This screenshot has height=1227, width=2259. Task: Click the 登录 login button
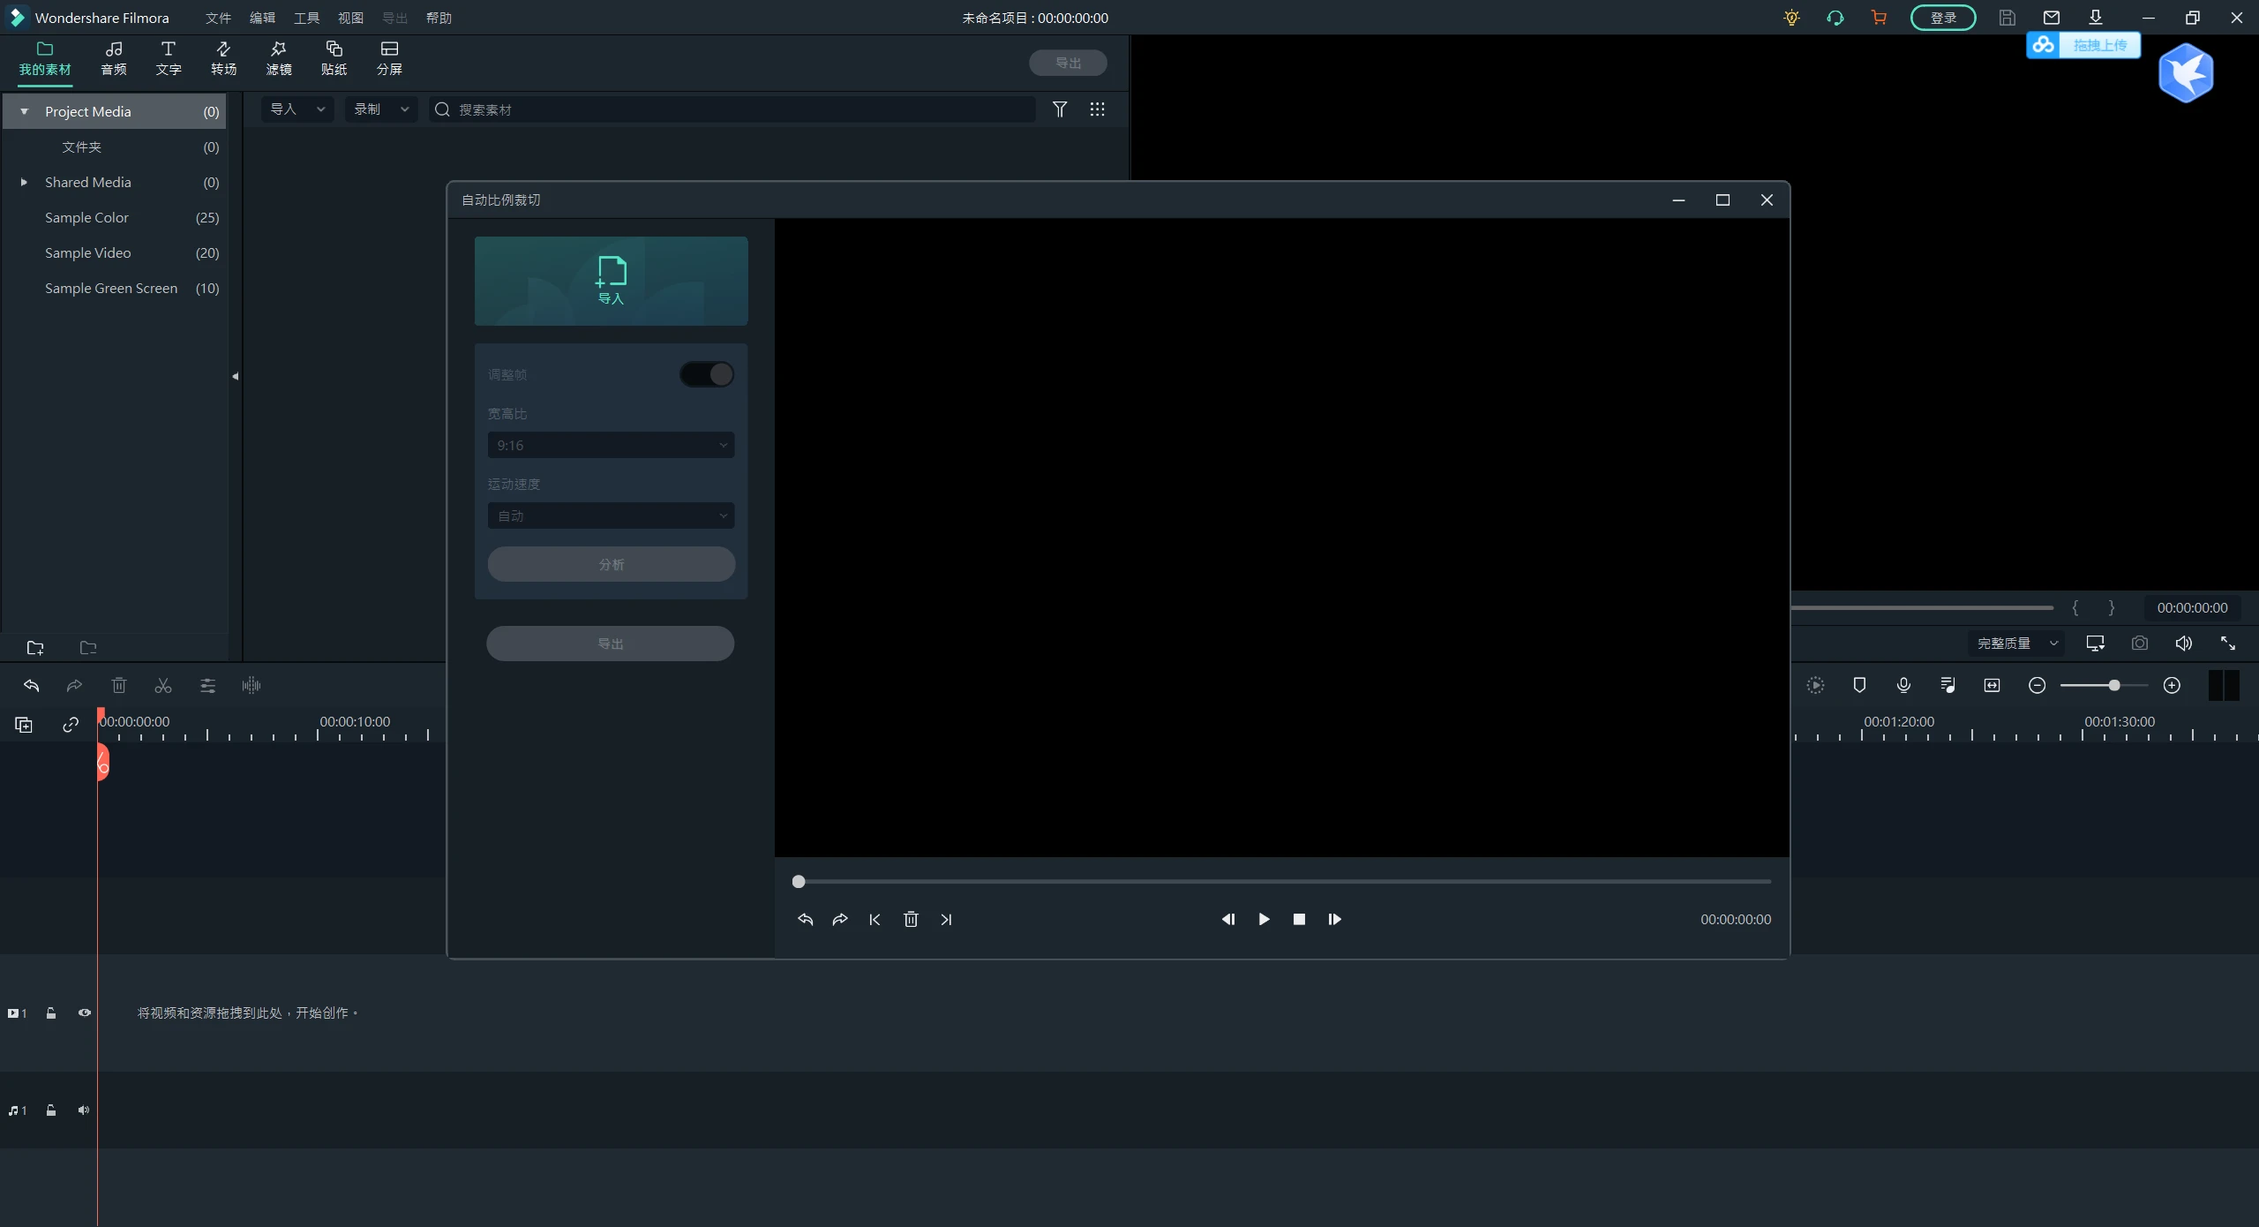1942,18
